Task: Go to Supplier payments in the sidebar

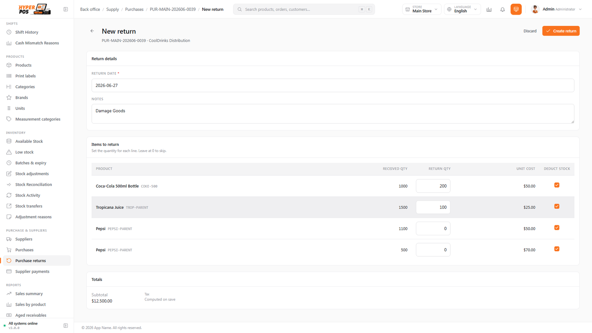Action: [32, 272]
